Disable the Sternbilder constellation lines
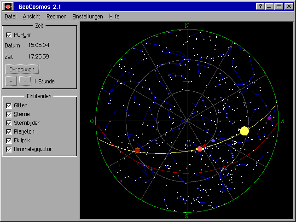Screen dimensions: 296x222 9,123
